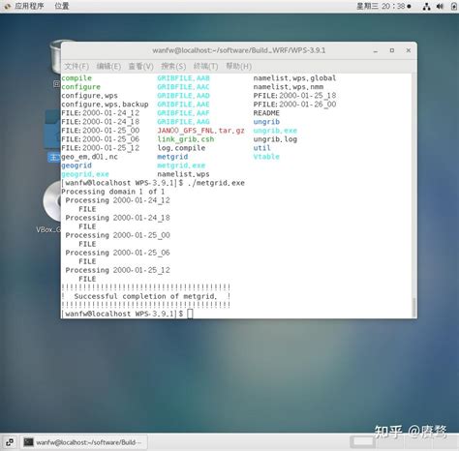Image resolution: width=459 pixels, height=451 pixels.
Task: Open the 查看(V) menu
Action: [140, 67]
